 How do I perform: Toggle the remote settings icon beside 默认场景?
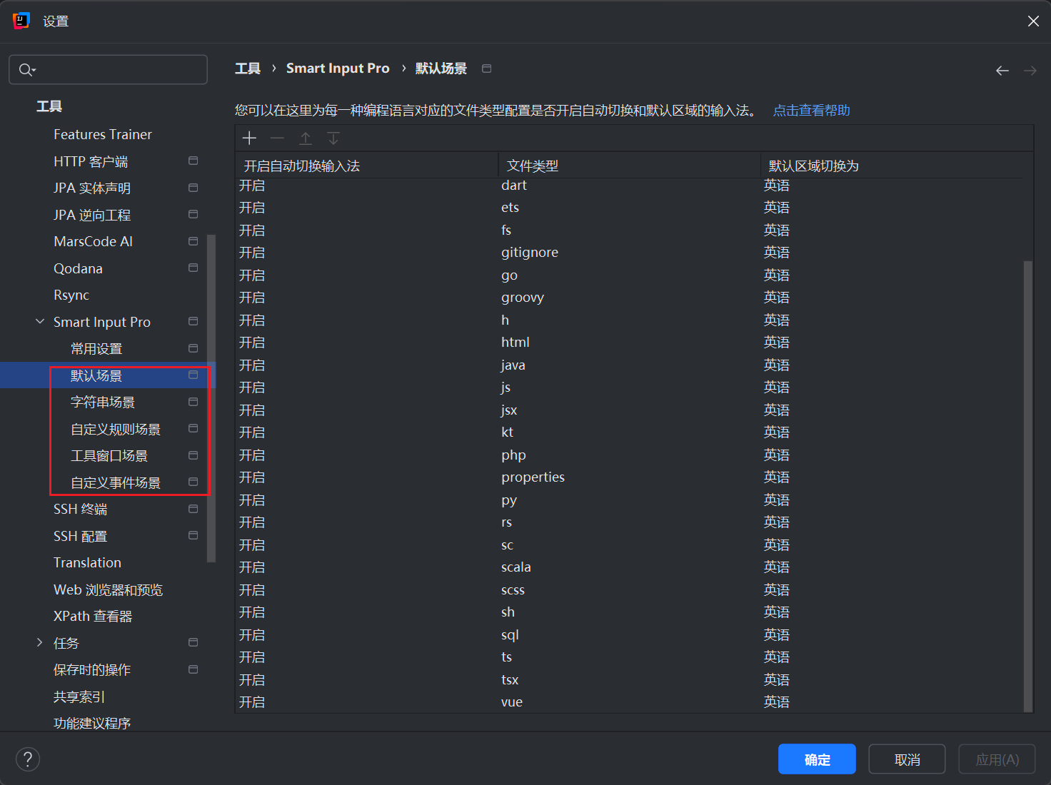[x=193, y=374]
